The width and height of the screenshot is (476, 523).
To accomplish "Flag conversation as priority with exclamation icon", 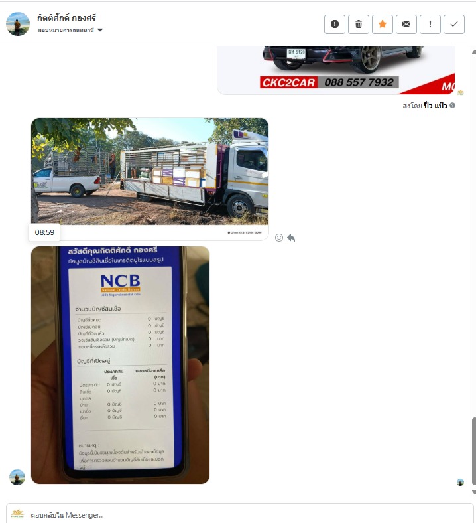I will click(x=430, y=24).
